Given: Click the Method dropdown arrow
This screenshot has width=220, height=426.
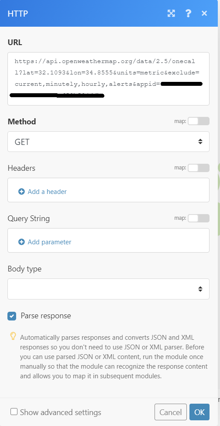Looking at the screenshot, I should point(200,141).
